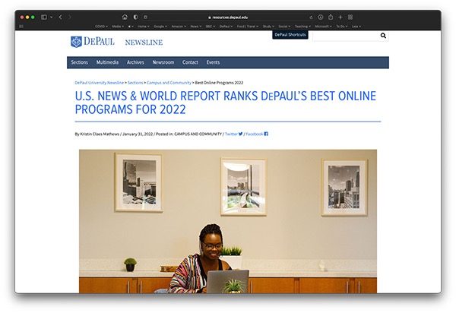
Task: Expand the Study bookmarks folder
Action: tap(268, 26)
